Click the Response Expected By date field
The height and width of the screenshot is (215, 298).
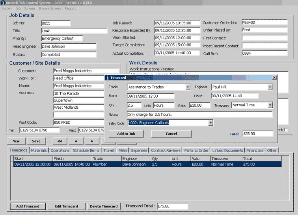click(177, 30)
